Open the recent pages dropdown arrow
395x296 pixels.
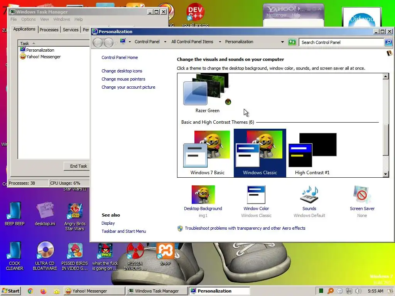point(116,43)
